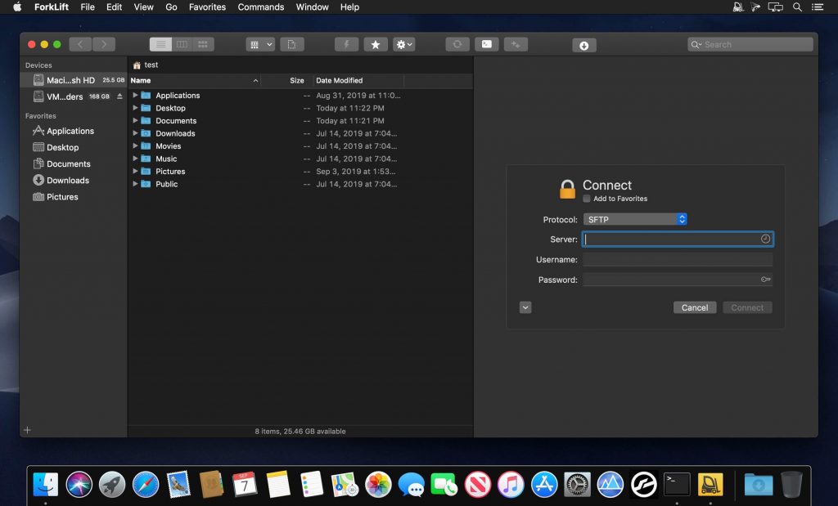Expand the Pictures folder disclosure triangle
Screen dimensions: 838x506
point(136,171)
